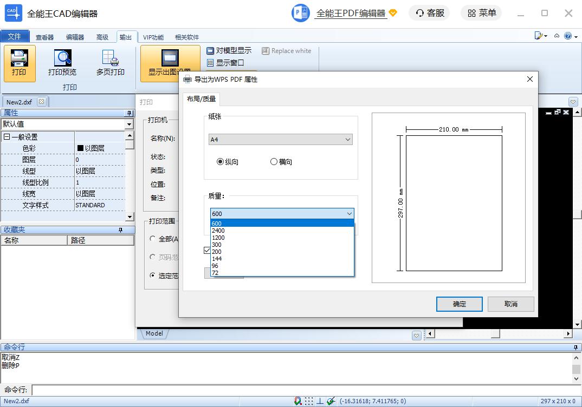Click the 确定 confirm button

pos(459,304)
